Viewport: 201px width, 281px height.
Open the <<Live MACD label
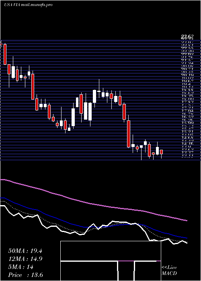pyautogui.click(x=169, y=271)
